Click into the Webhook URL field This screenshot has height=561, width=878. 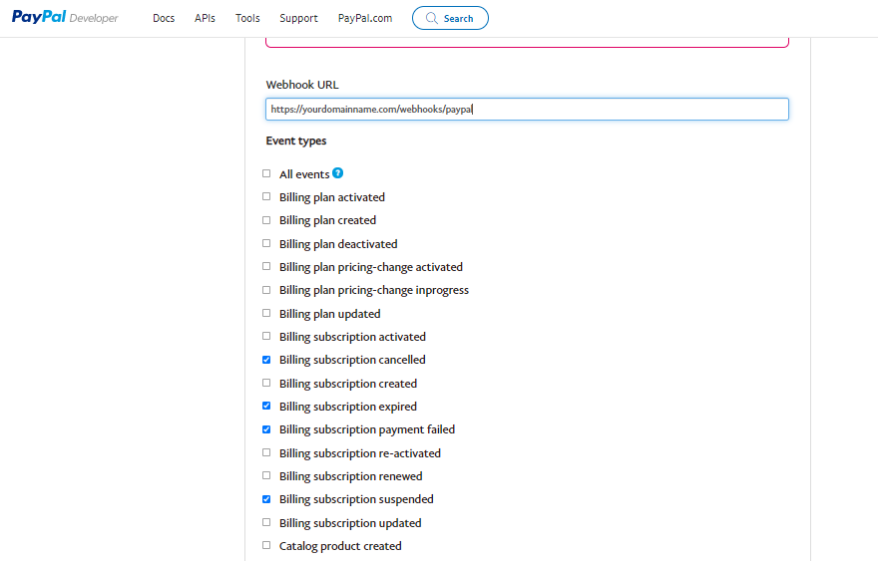tap(527, 109)
